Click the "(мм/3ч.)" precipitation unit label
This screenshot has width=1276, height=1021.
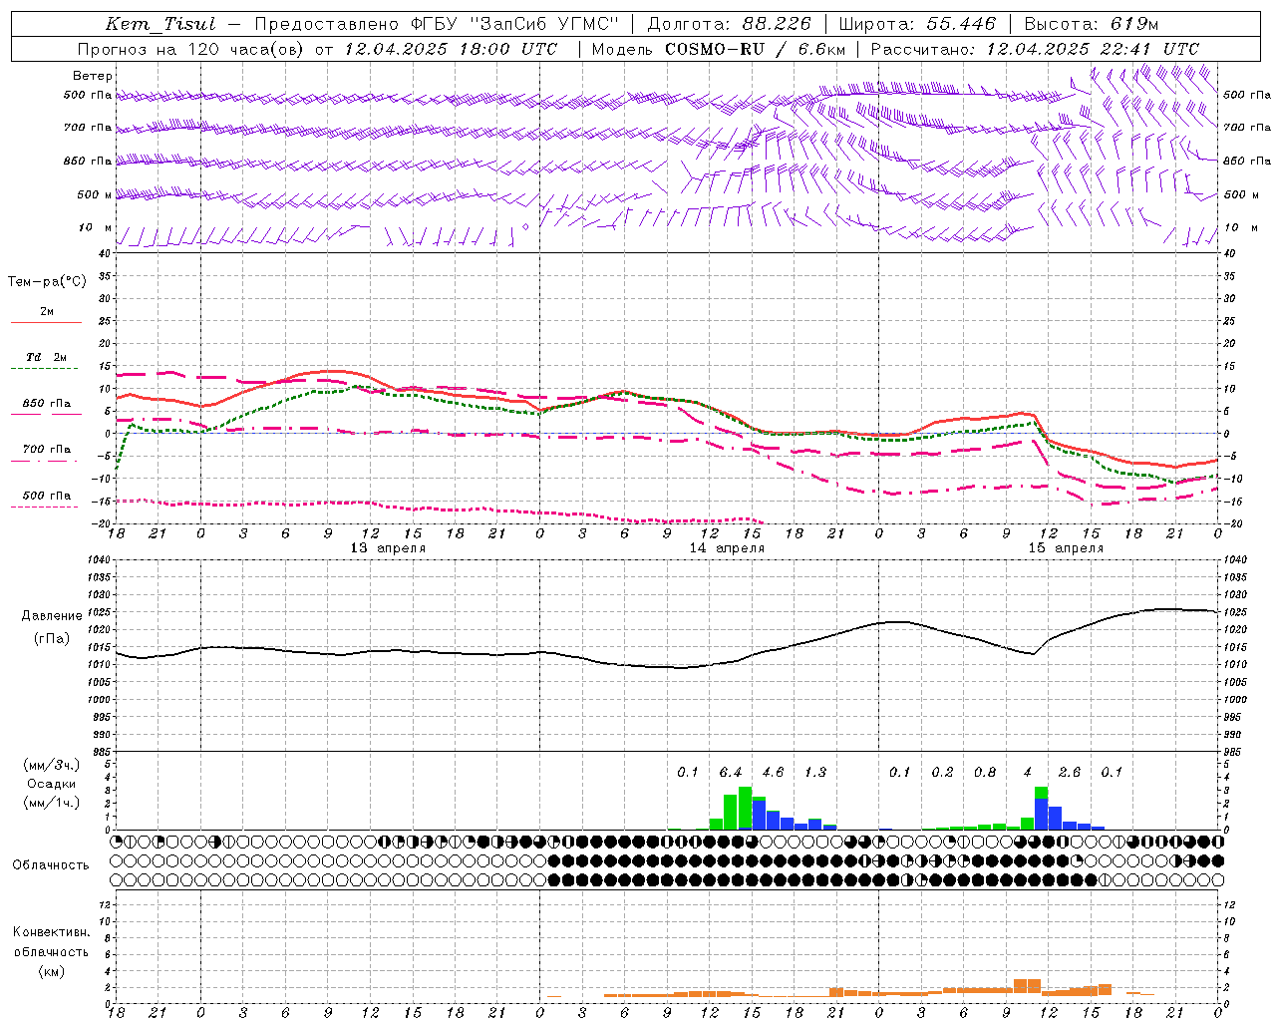(x=53, y=765)
